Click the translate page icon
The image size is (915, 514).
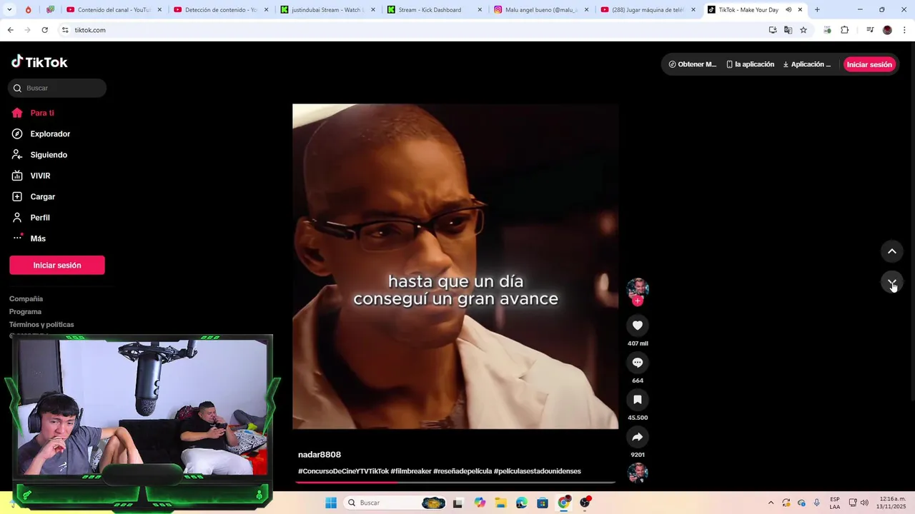point(788,30)
